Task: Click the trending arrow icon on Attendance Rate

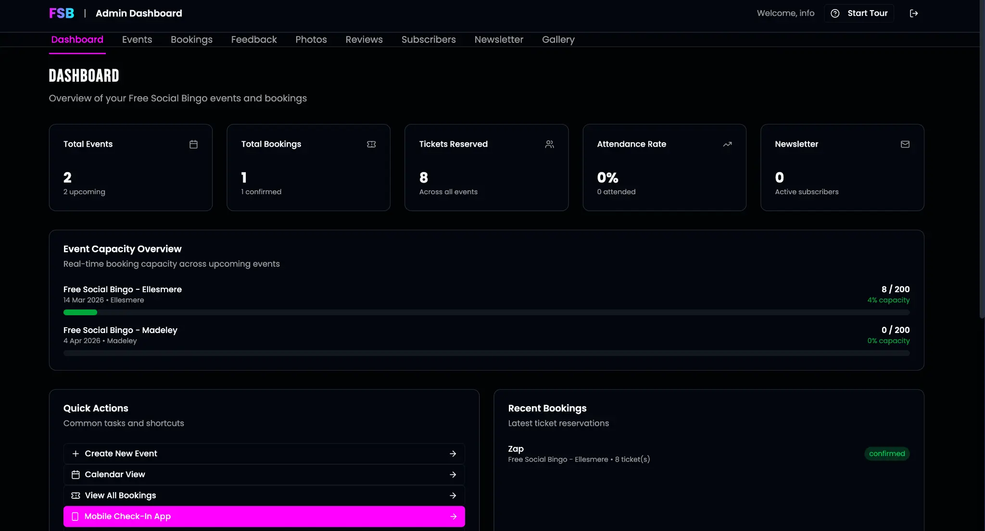Action: click(728, 144)
